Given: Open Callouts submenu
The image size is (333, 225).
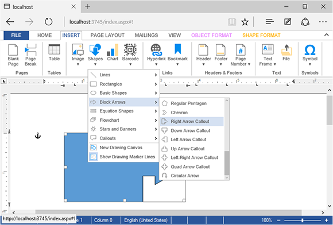Looking at the screenshot, I should [124, 138].
